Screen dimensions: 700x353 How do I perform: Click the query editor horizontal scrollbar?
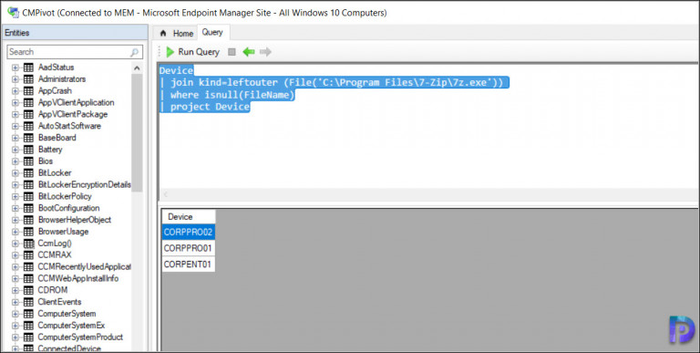pyautogui.click(x=428, y=194)
